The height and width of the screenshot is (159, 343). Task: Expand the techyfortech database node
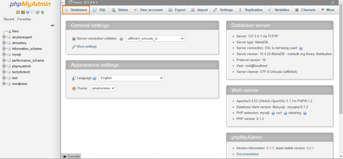tap(4, 72)
